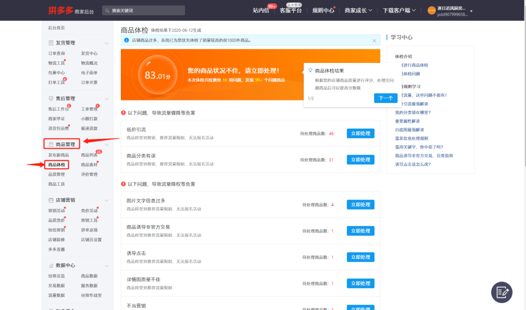Open 诱导点击该怎么改? link

(413, 165)
